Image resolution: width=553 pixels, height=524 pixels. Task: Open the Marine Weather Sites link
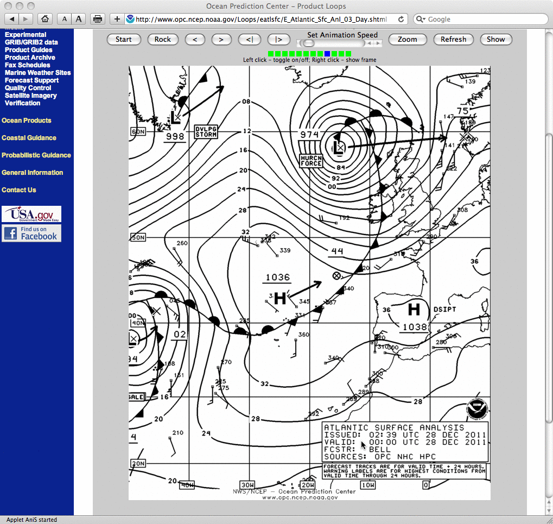(38, 73)
